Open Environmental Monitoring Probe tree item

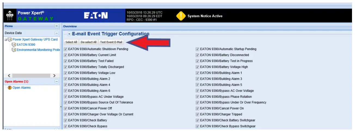pos(38,50)
